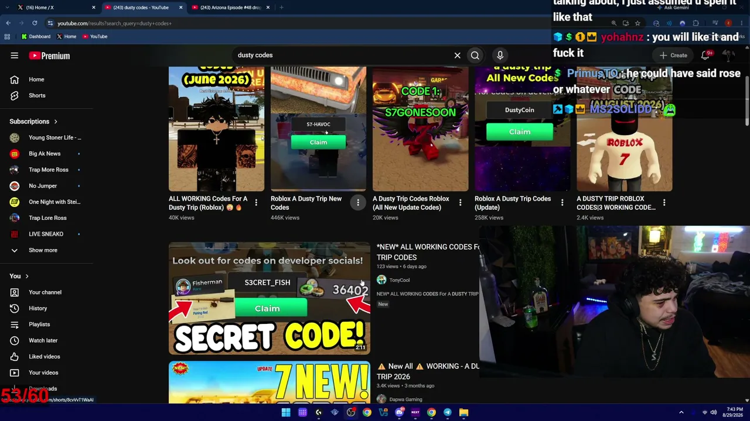
Task: Open options for 'All New Update Codes' short
Action: tap(460, 203)
